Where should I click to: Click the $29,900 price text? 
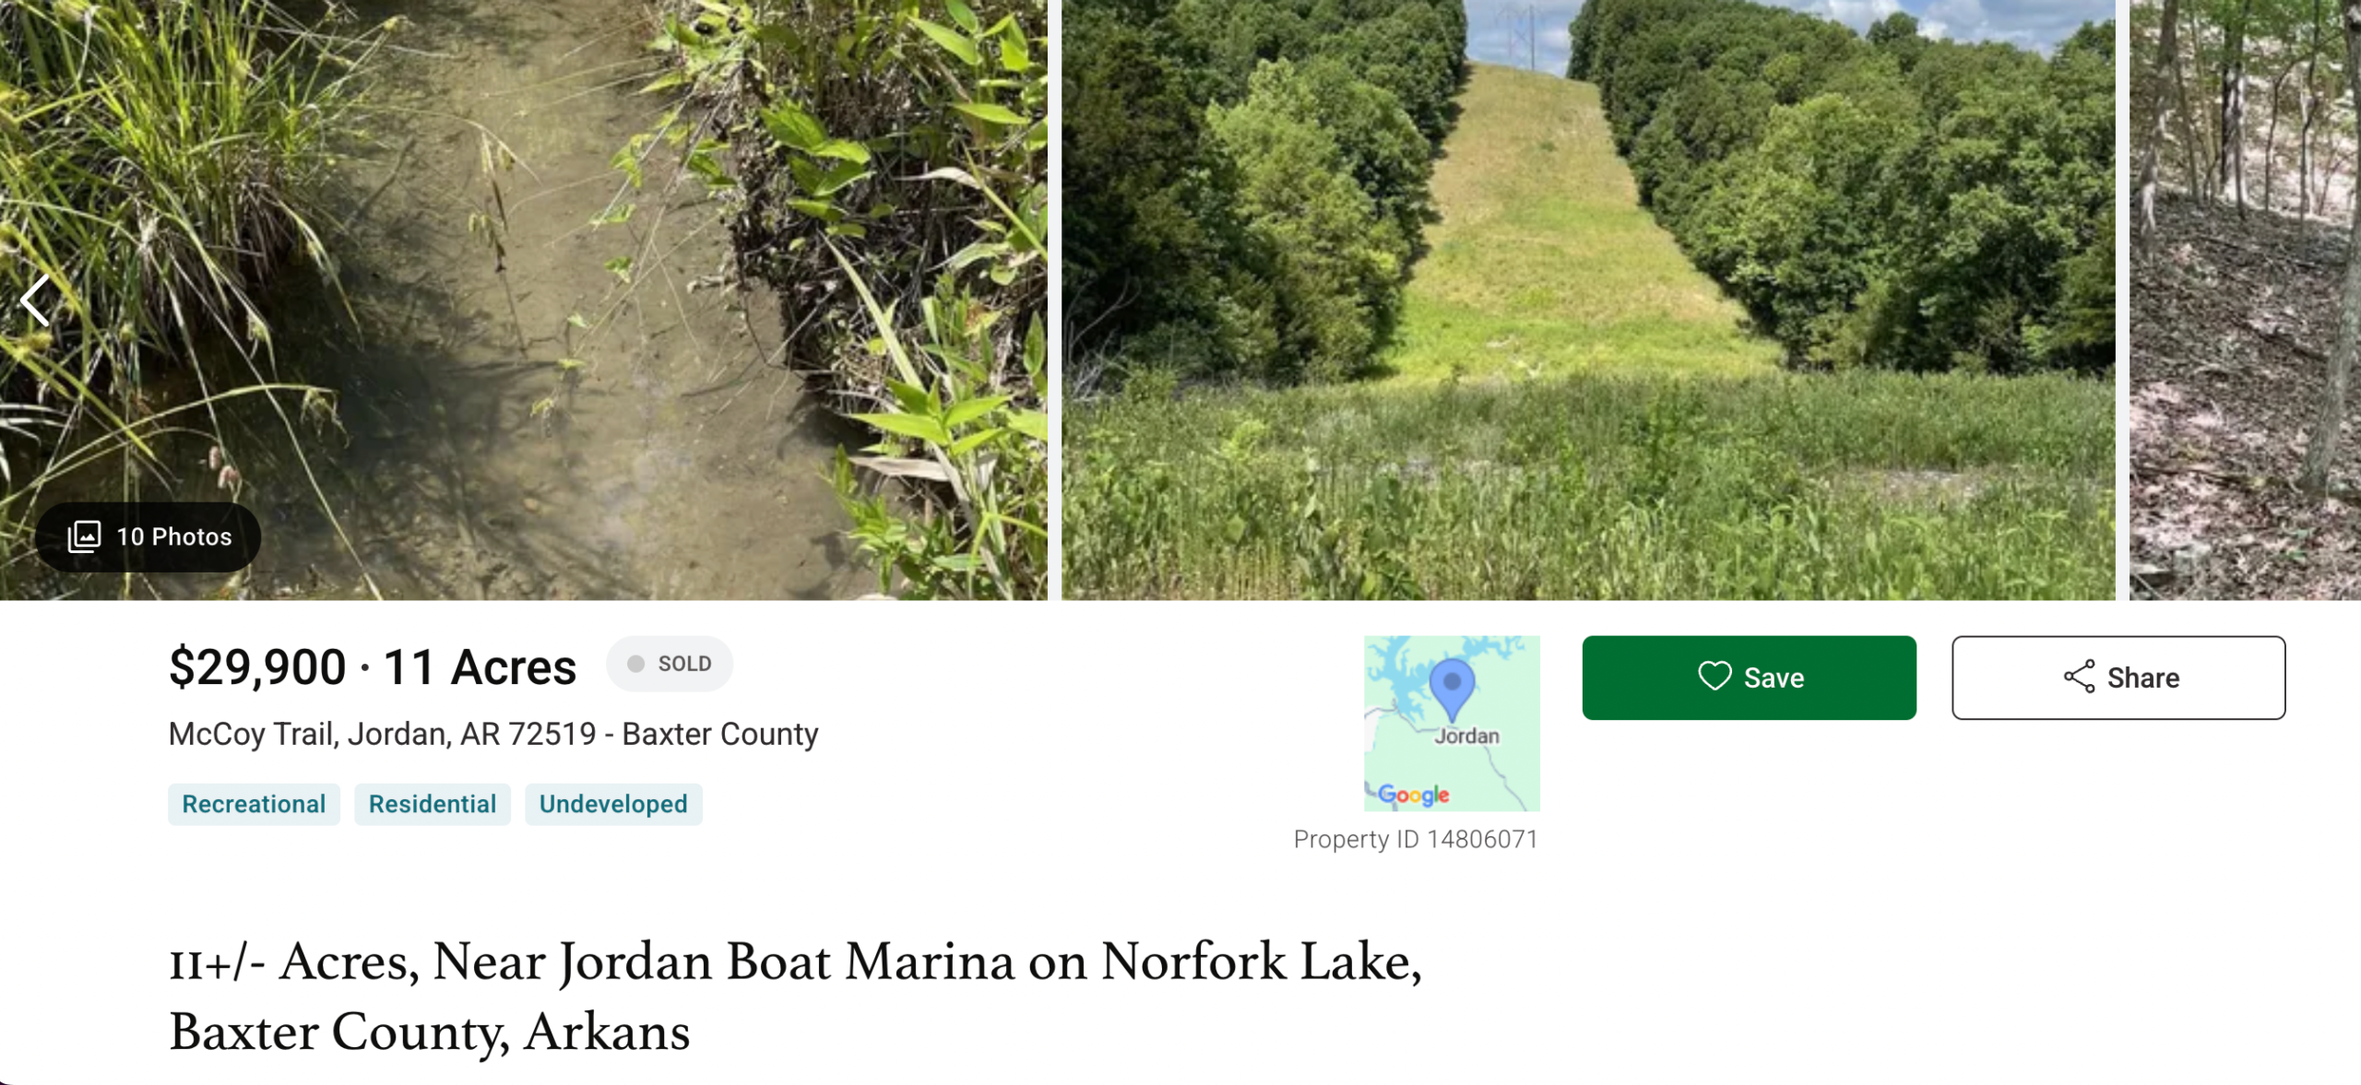(x=257, y=667)
